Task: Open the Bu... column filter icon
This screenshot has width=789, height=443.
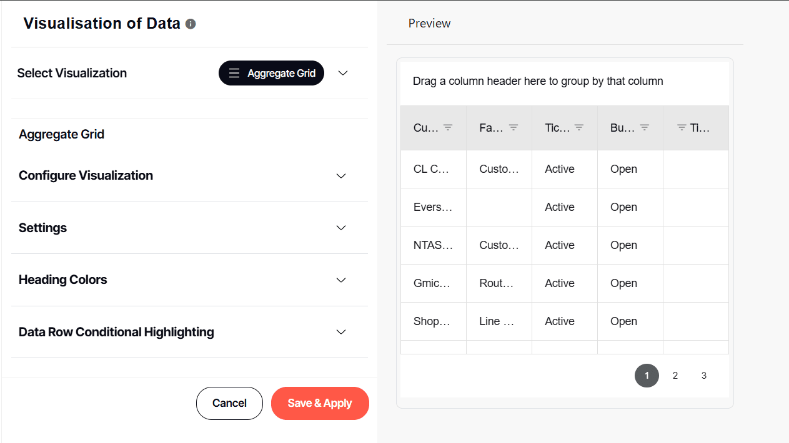Action: (x=645, y=127)
